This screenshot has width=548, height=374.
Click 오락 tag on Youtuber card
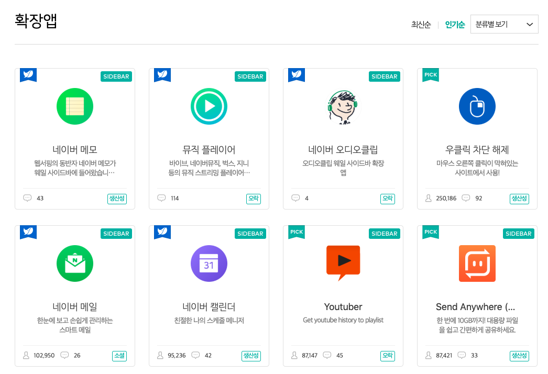(388, 356)
